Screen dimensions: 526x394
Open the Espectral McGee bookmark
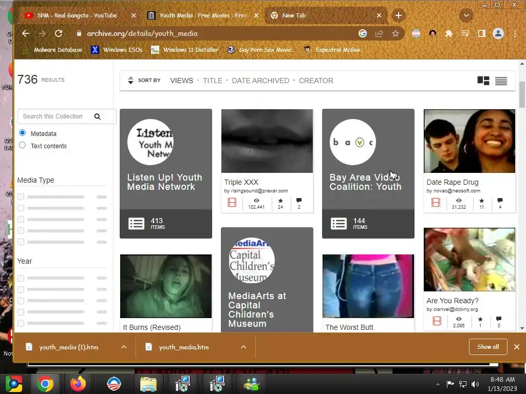coord(332,50)
